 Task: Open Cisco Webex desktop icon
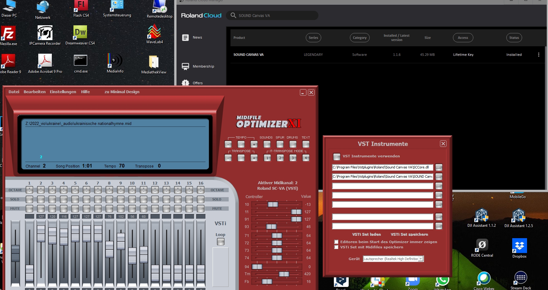click(x=484, y=280)
